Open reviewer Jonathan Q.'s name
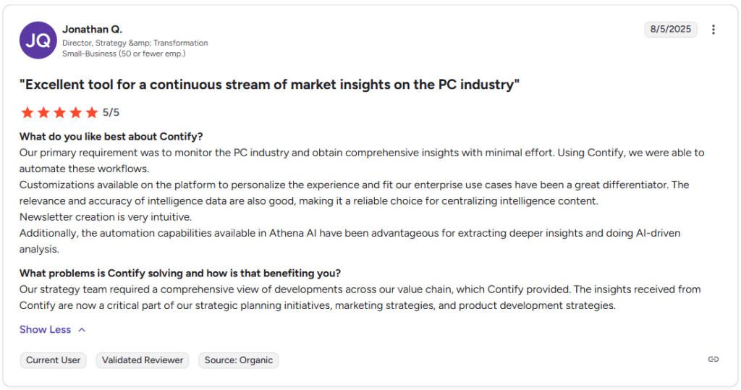The width and height of the screenshot is (741, 390). (93, 30)
